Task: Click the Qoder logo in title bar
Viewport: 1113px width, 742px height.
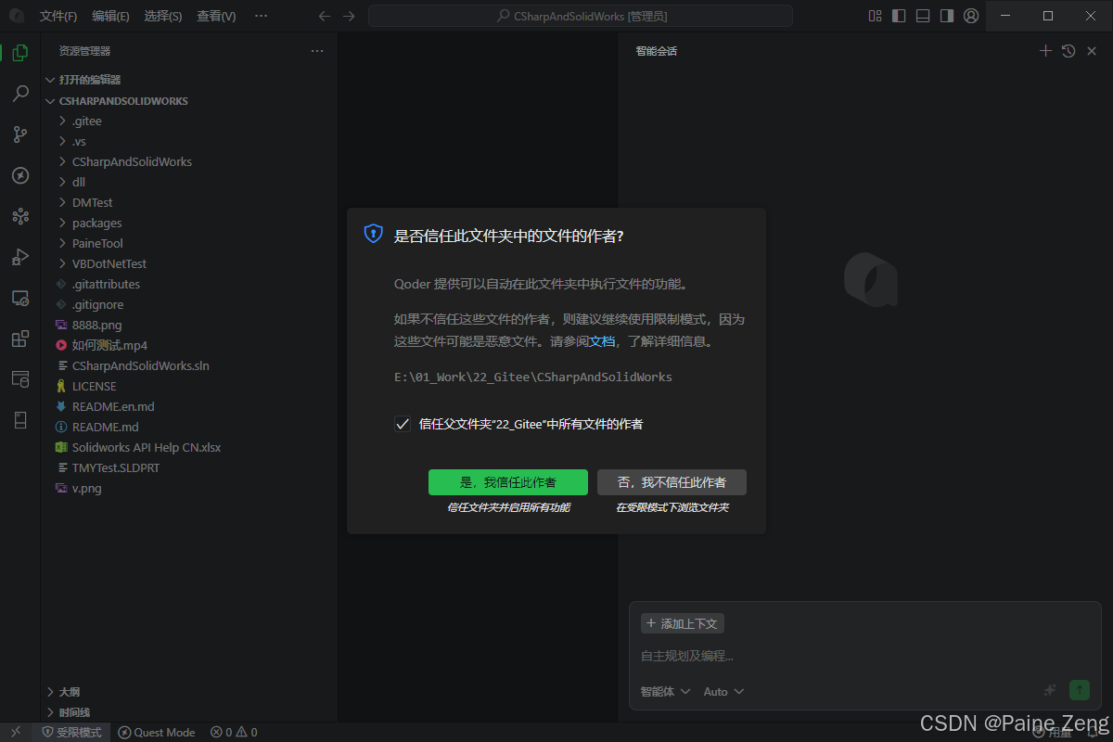Action: (16, 16)
